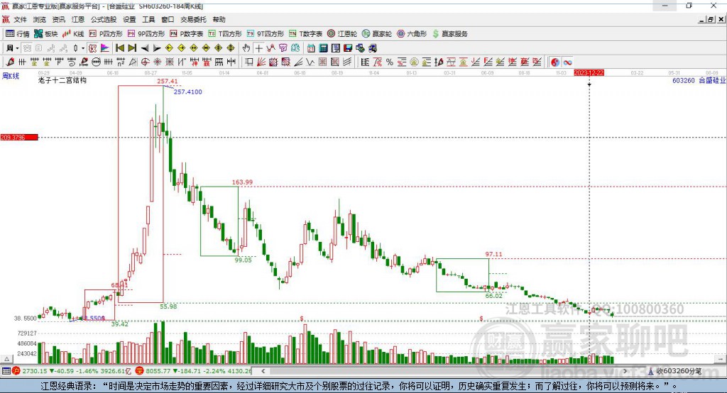Open the 江恩轮 Gann wheel
The height and width of the screenshot is (393, 727).
[x=342, y=34]
